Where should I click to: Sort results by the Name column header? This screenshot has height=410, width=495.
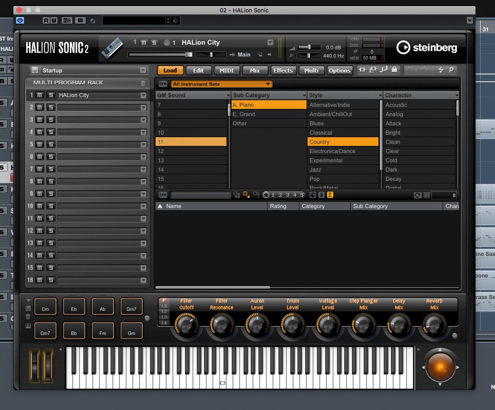211,206
